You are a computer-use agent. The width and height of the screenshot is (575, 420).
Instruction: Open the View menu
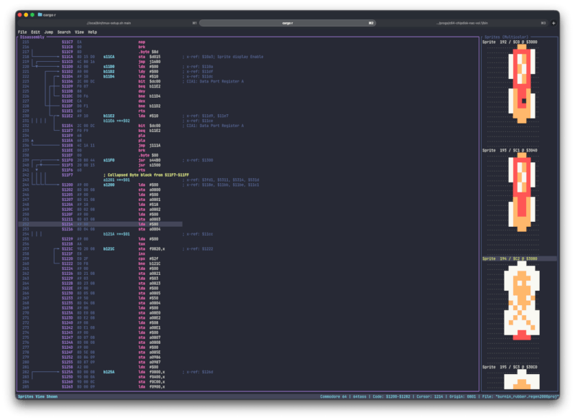coord(81,32)
